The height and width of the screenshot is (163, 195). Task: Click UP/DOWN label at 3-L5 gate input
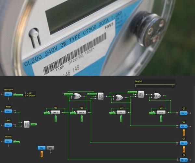point(68,94)
